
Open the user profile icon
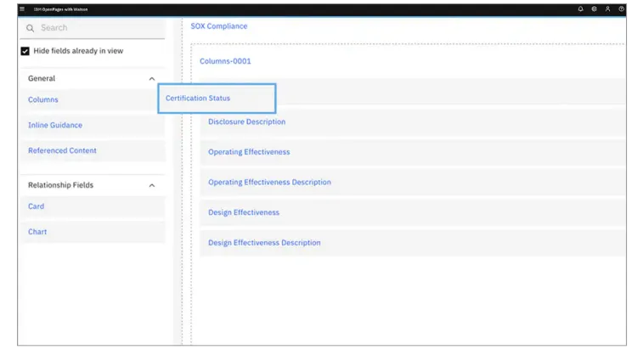tap(607, 9)
